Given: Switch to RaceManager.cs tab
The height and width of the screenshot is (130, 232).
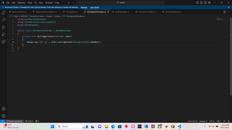Looking at the screenshot, I should pyautogui.click(x=122, y=12).
